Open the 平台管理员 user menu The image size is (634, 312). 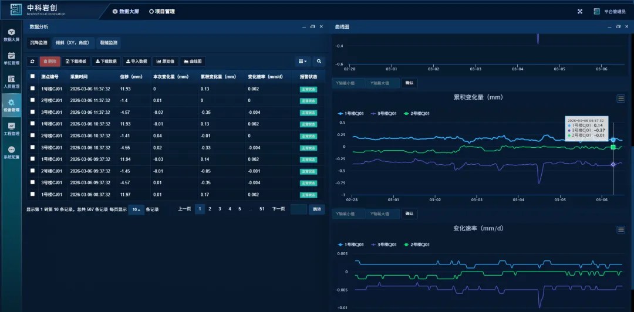(605, 11)
